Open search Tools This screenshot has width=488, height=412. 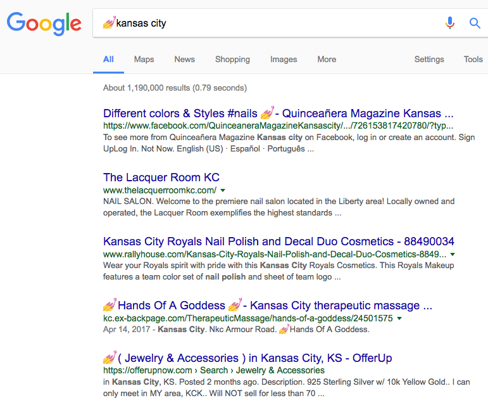click(473, 59)
